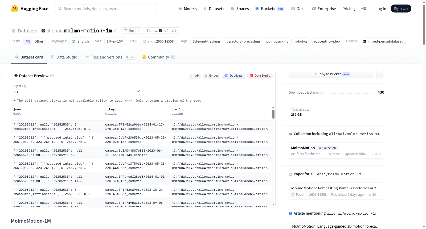Switch to the Data Studio tab
Image resolution: width=426 pixels, height=229 pixels.
pyautogui.click(x=64, y=57)
